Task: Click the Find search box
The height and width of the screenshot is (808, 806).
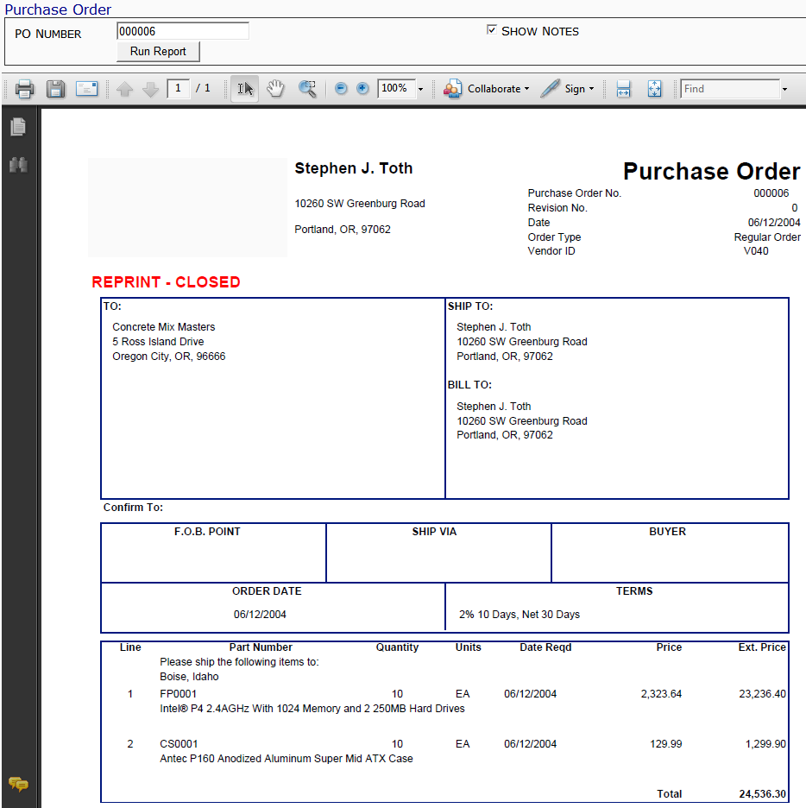Action: [730, 89]
